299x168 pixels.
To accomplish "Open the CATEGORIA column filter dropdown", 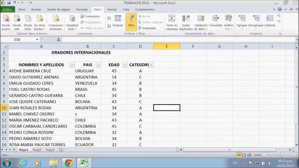I will tap(151, 65).
